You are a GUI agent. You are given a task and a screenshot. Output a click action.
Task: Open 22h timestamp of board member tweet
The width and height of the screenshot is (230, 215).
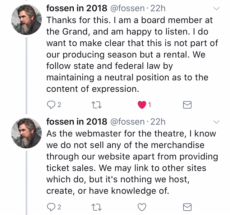point(158,8)
